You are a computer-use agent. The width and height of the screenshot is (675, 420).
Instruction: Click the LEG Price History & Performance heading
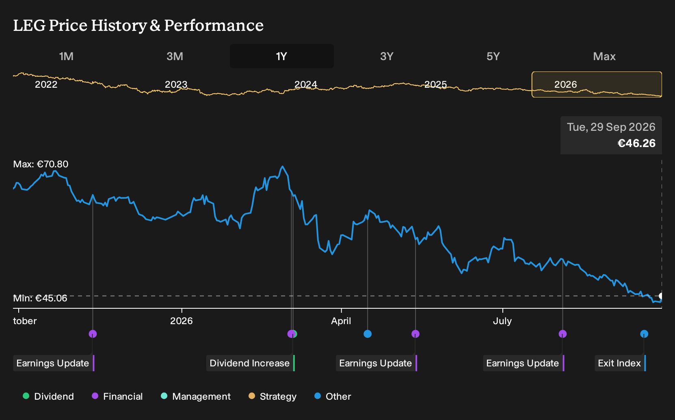click(138, 25)
